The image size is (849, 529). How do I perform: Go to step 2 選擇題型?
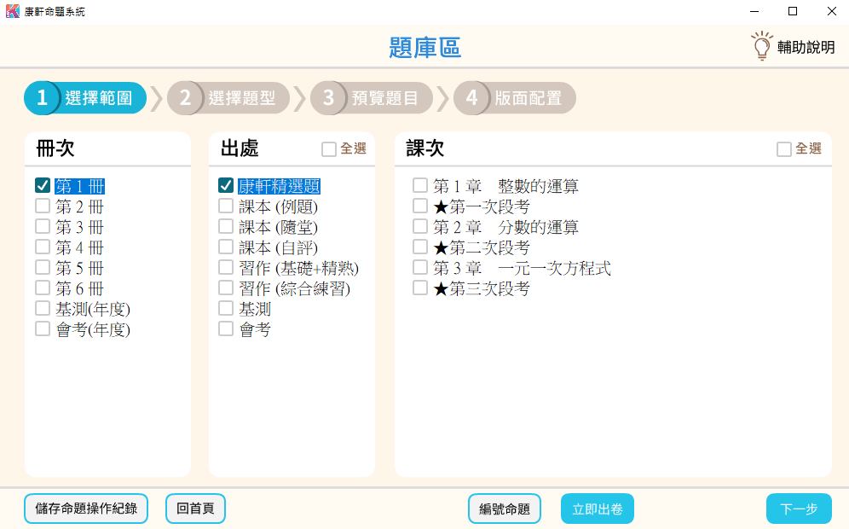(x=228, y=98)
